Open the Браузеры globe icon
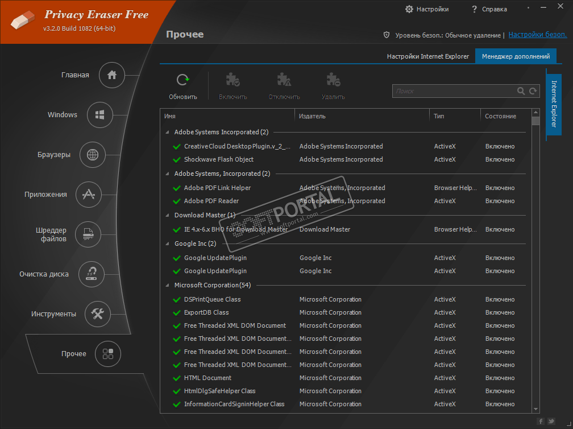This screenshot has height=429, width=573. click(x=93, y=155)
